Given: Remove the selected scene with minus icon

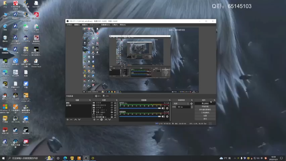Looking at the screenshot, I should coord(71,119).
